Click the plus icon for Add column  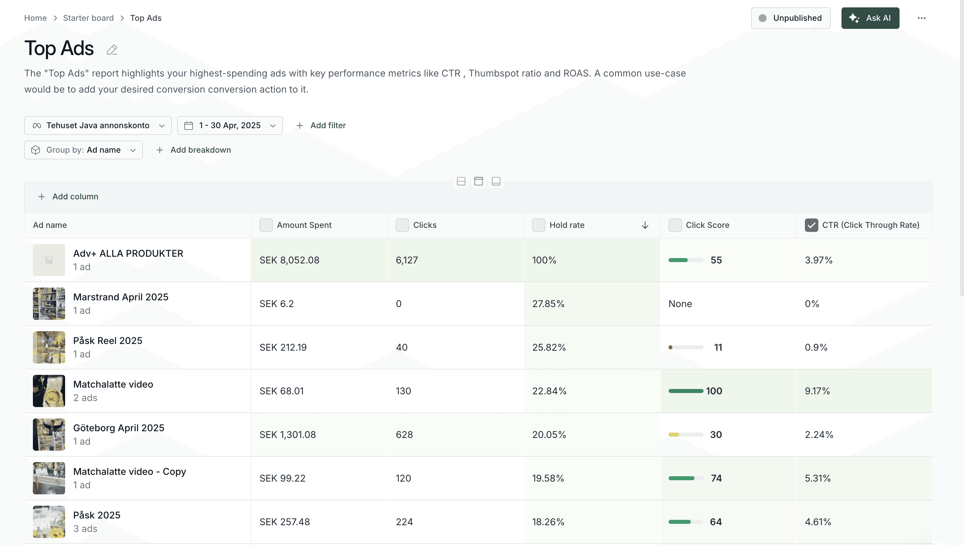(42, 197)
